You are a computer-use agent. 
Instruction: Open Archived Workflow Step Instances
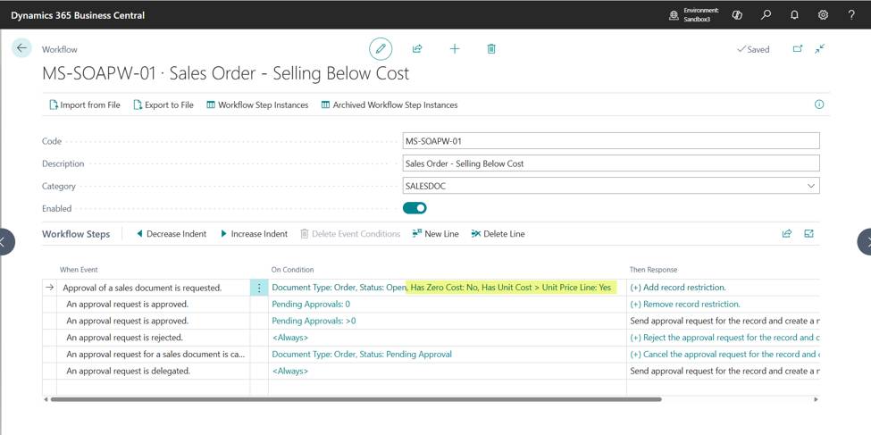(x=389, y=105)
